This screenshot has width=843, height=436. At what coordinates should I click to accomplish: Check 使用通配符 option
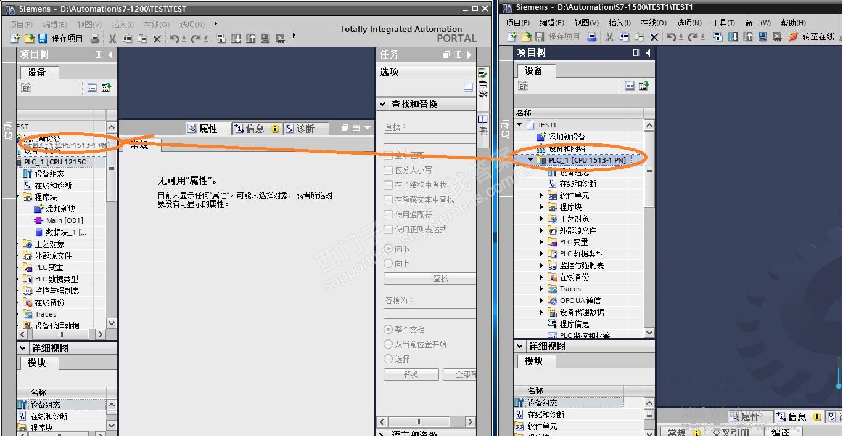(389, 214)
